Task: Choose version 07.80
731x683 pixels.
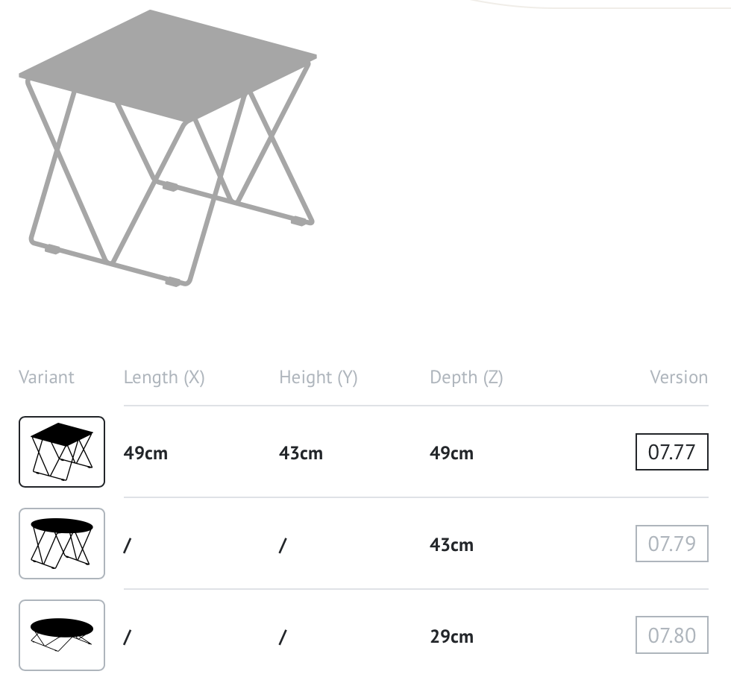Action: click(672, 635)
